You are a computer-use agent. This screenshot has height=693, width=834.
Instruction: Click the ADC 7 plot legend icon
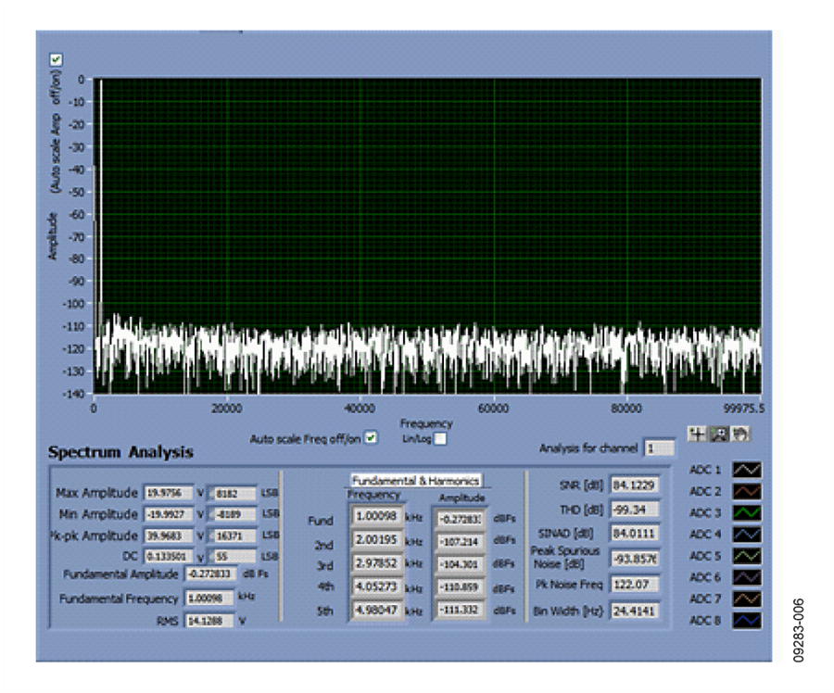pyautogui.click(x=747, y=598)
